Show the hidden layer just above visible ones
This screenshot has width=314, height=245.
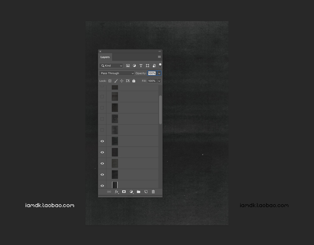point(102,130)
